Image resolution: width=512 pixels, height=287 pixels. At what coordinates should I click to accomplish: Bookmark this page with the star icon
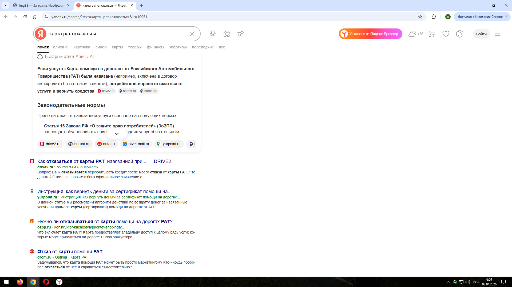pos(420,17)
